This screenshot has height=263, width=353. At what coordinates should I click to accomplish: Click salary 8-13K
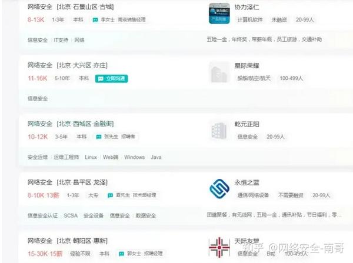(36, 20)
